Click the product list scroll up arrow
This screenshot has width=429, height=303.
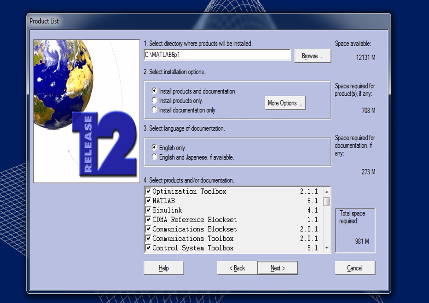(327, 192)
